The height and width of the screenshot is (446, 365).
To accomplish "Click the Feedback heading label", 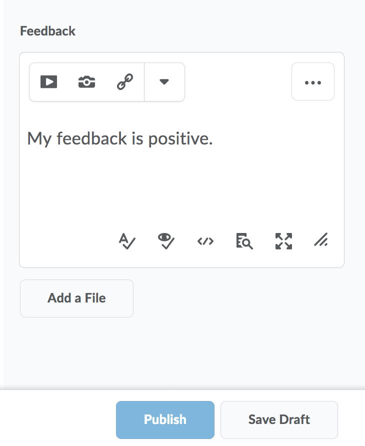I will point(47,31).
